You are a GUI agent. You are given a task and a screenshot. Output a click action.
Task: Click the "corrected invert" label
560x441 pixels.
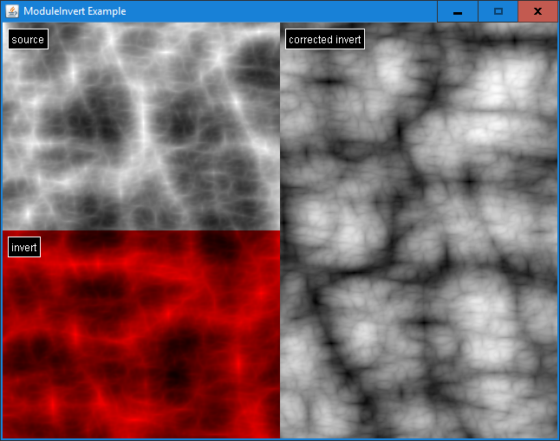[x=325, y=40]
